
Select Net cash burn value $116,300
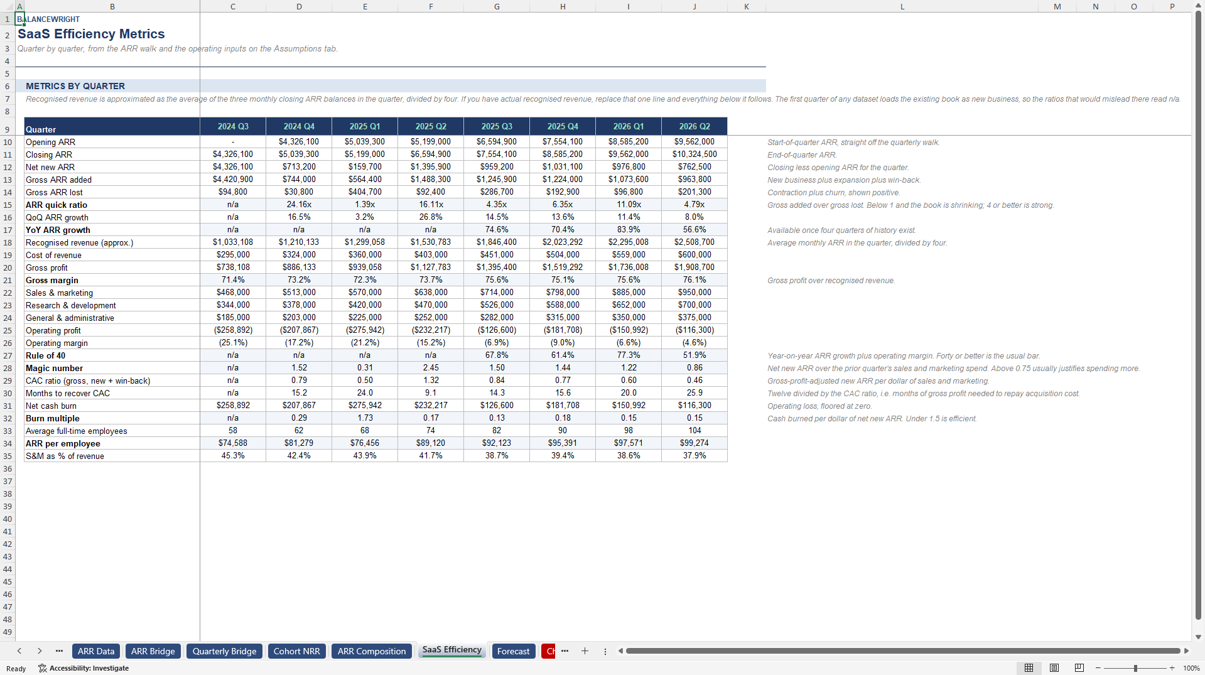click(x=694, y=406)
